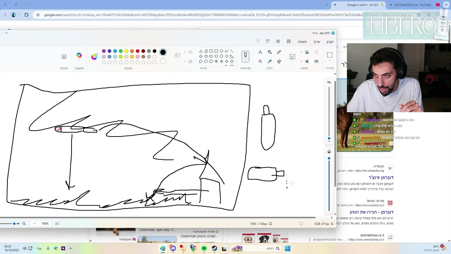Click the Undo arrow in Paint
This screenshot has height=254, width=451.
pos(267,41)
